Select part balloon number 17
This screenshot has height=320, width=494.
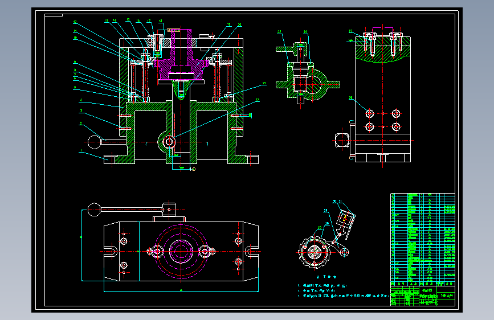pos(149,21)
